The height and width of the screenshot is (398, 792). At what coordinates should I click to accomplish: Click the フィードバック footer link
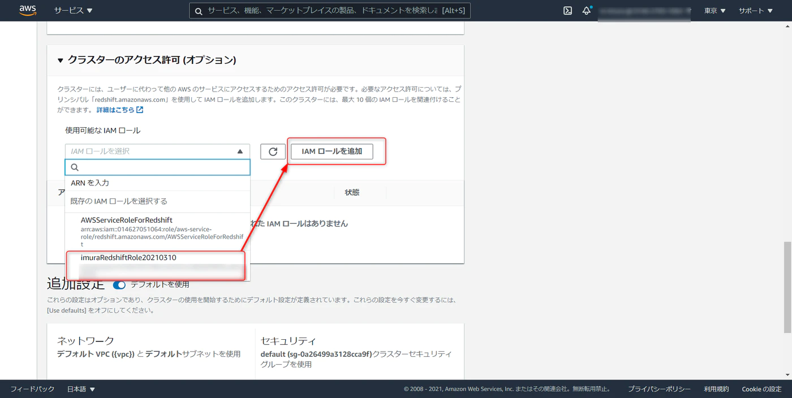click(x=32, y=389)
